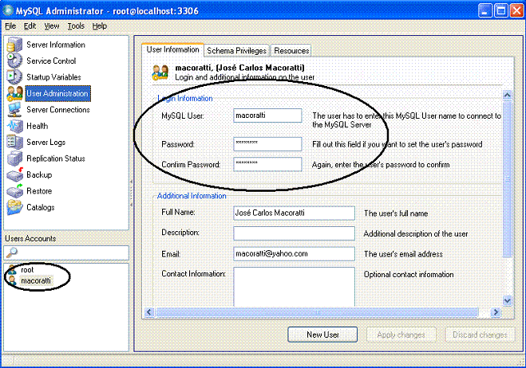Image resolution: width=526 pixels, height=368 pixels.
Task: Select Restore label in sidebar
Action: pyautogui.click(x=39, y=191)
